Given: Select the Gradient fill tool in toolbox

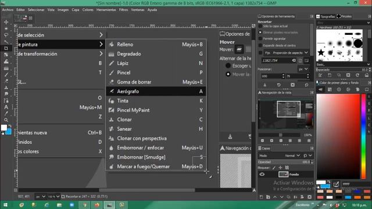Looking at the screenshot, I should (x=6, y=69).
